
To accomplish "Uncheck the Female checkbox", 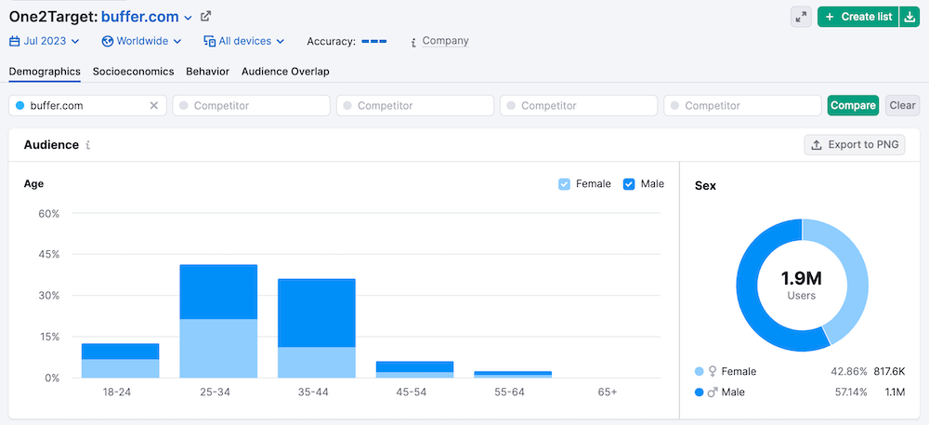I will tap(564, 184).
